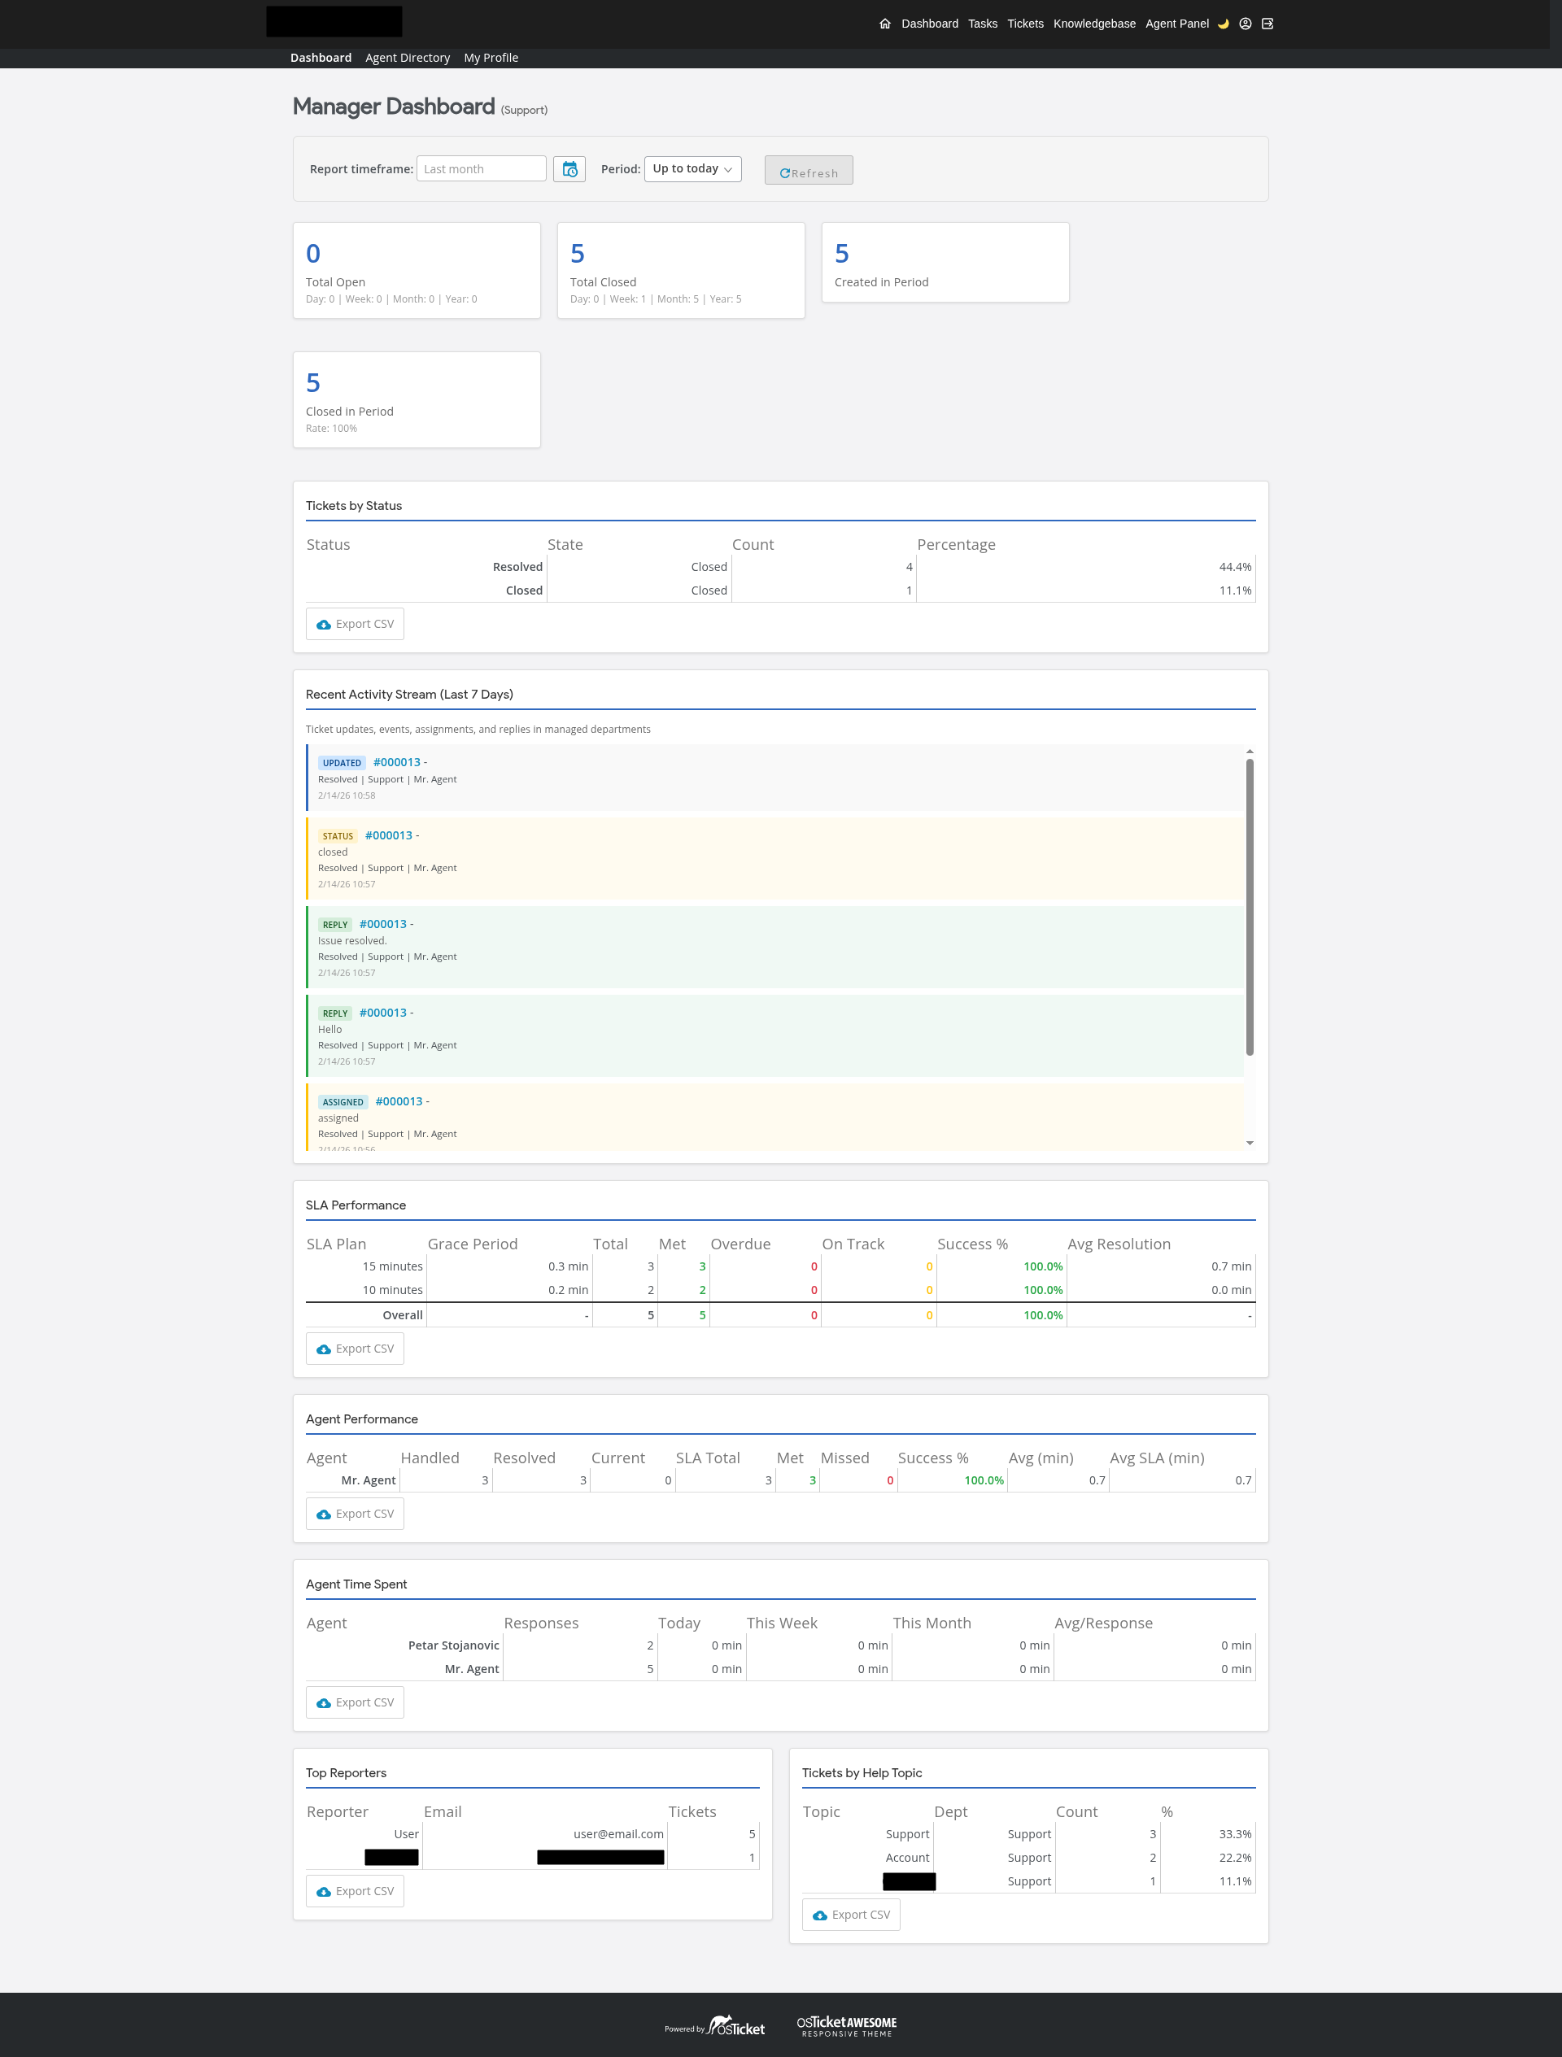
Task: Export Agent Performance as CSV
Action: (355, 1514)
